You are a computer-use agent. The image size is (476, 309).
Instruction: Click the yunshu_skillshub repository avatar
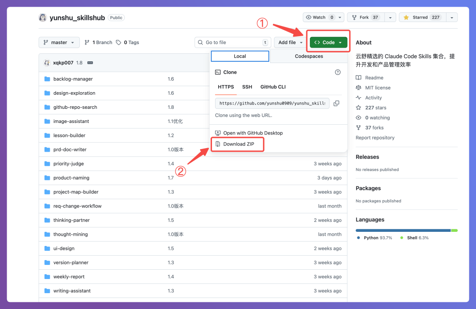[43, 18]
